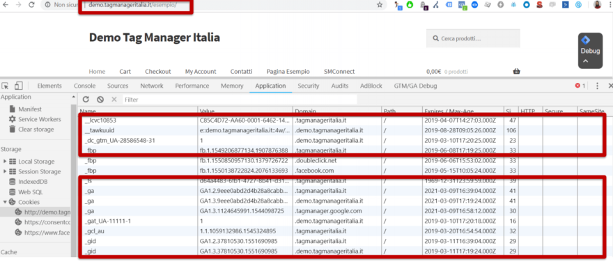Open Service Workers in the sidebar

click(x=40, y=119)
